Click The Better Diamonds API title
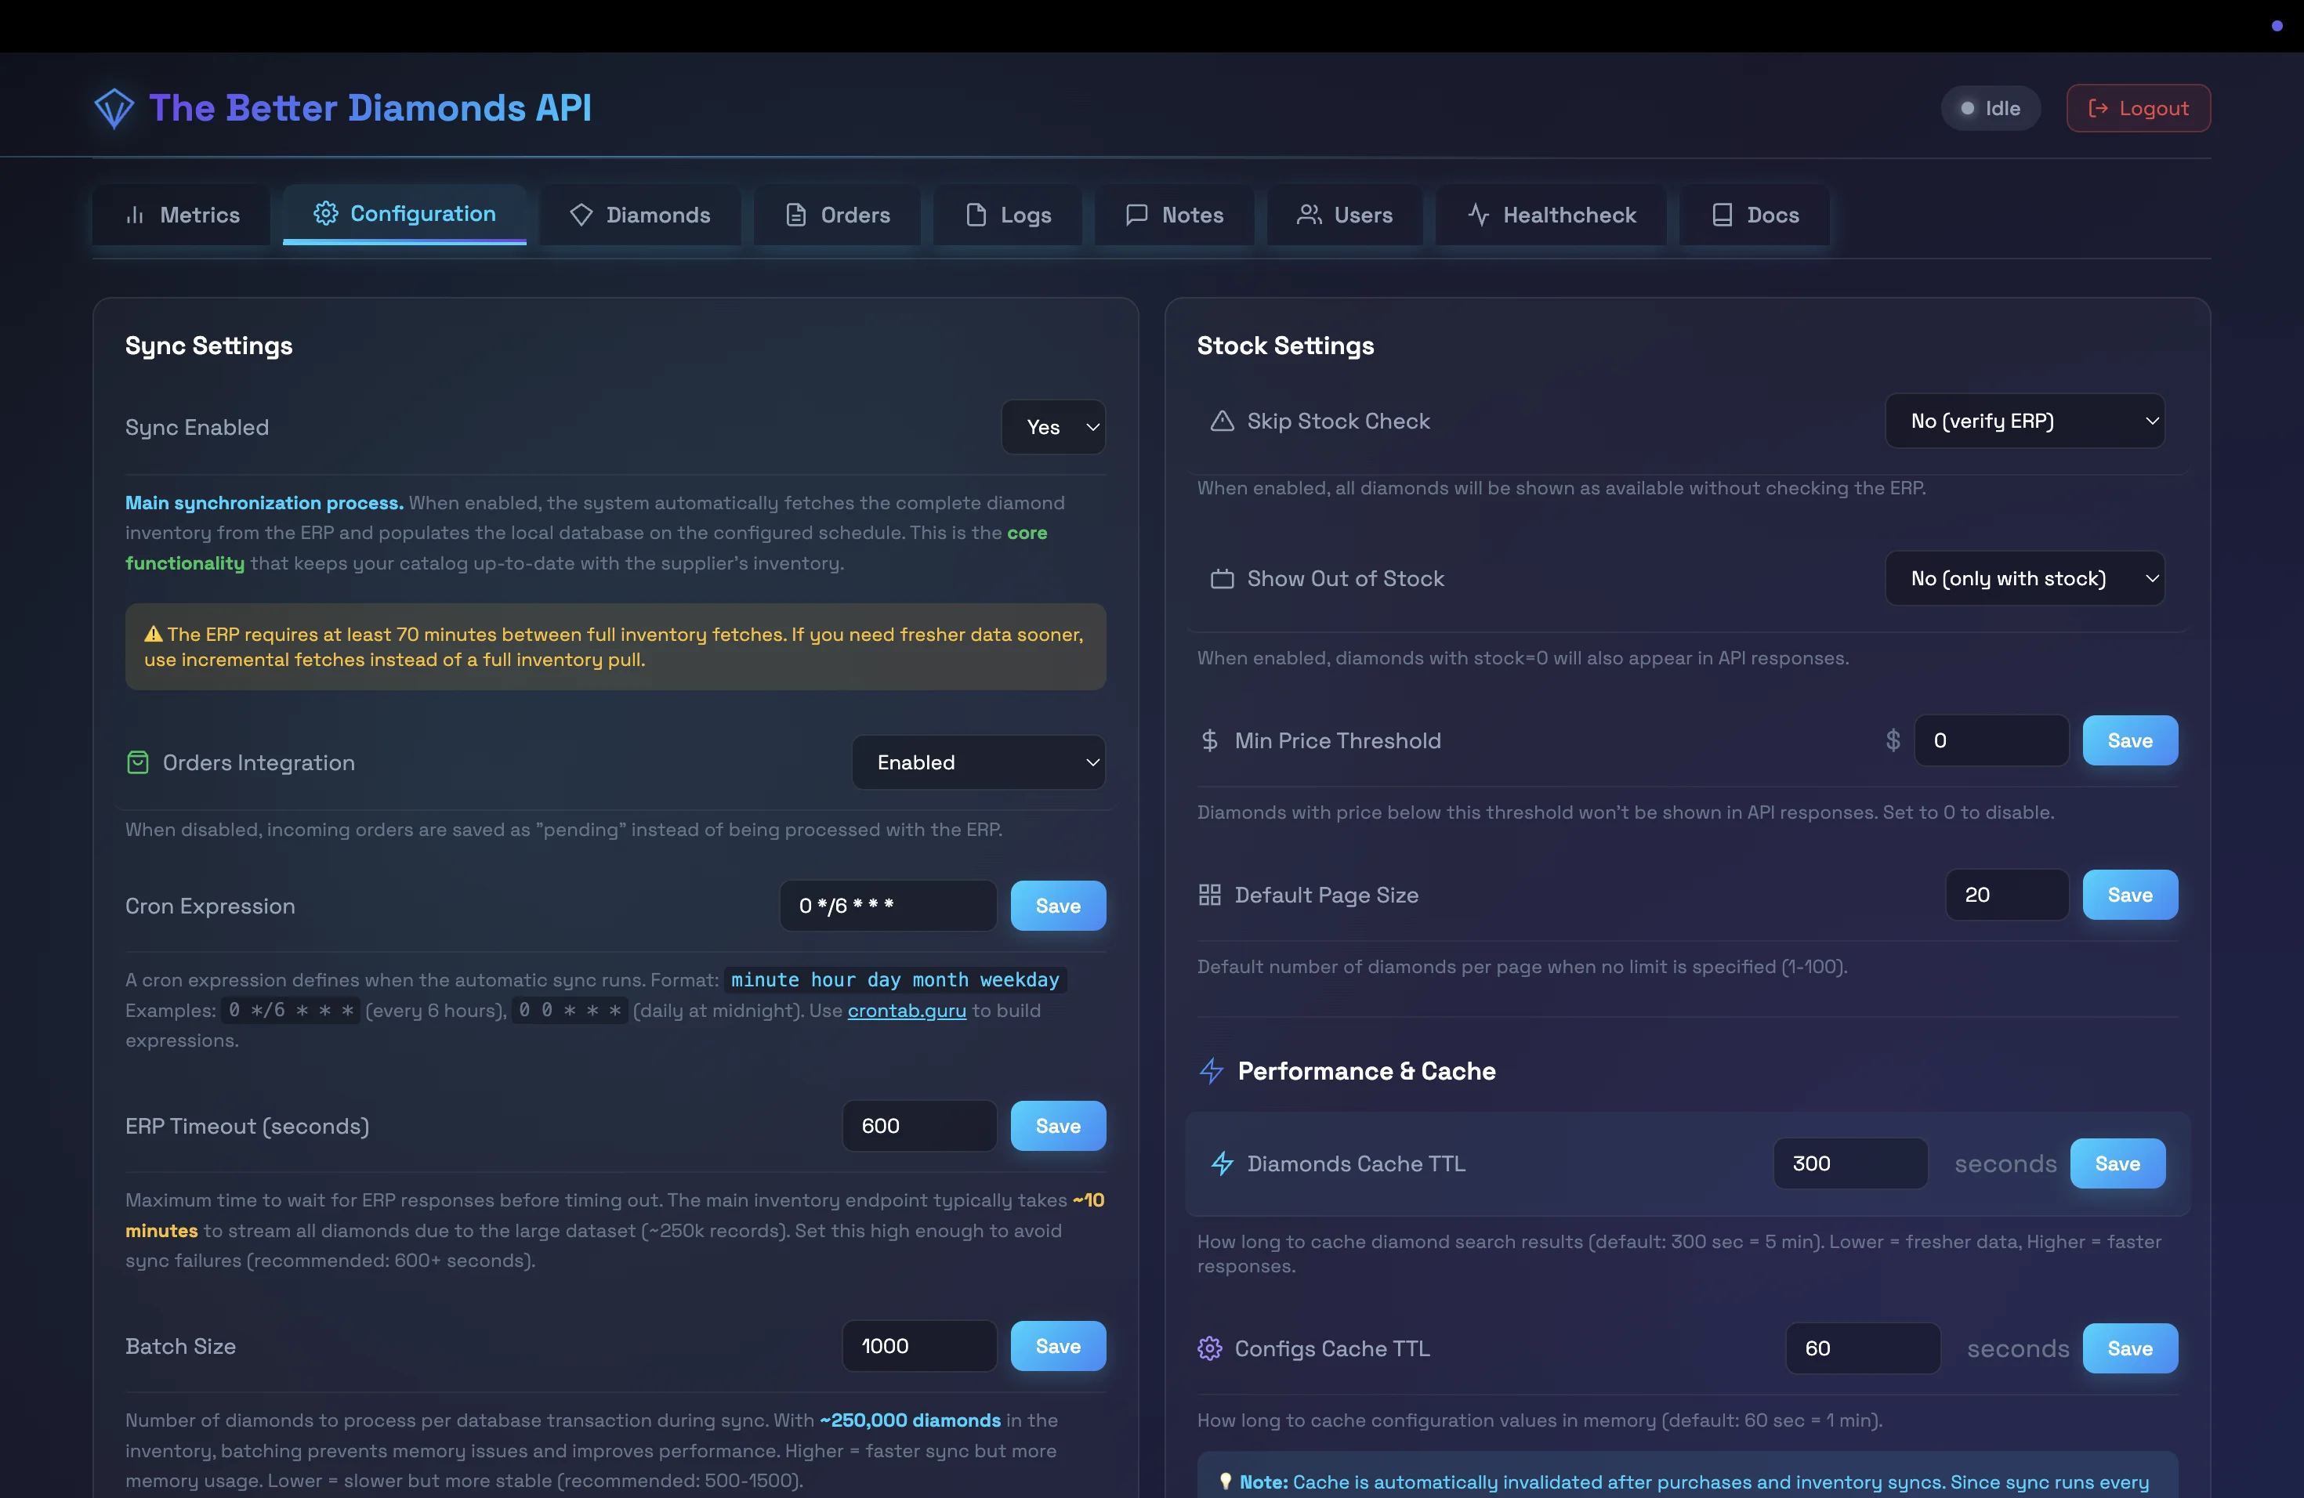The image size is (2304, 1498). coord(370,107)
